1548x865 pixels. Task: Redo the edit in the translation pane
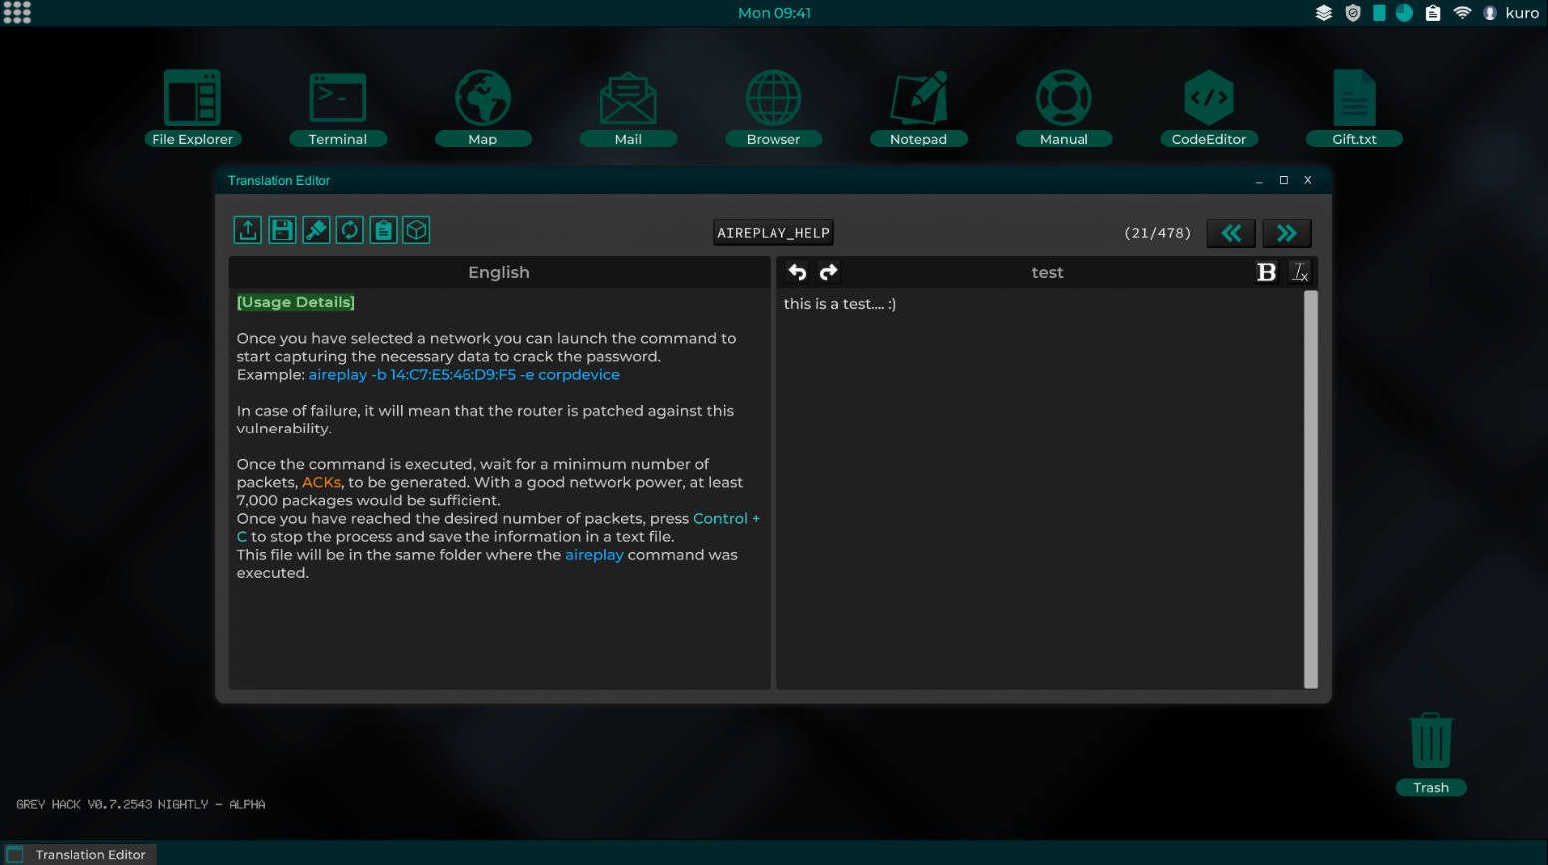pyautogui.click(x=829, y=272)
